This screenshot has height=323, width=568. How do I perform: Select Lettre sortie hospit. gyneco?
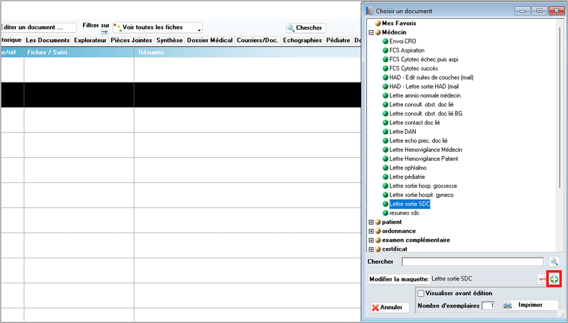click(421, 195)
